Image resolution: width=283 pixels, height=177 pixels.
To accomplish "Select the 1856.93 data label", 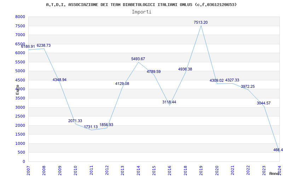I will click(106, 125).
